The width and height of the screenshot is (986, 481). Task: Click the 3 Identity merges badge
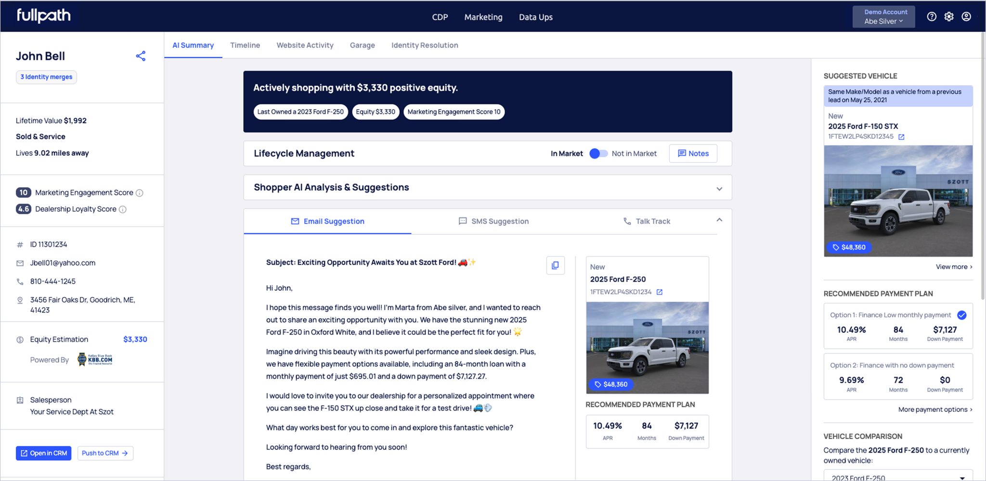click(x=46, y=77)
